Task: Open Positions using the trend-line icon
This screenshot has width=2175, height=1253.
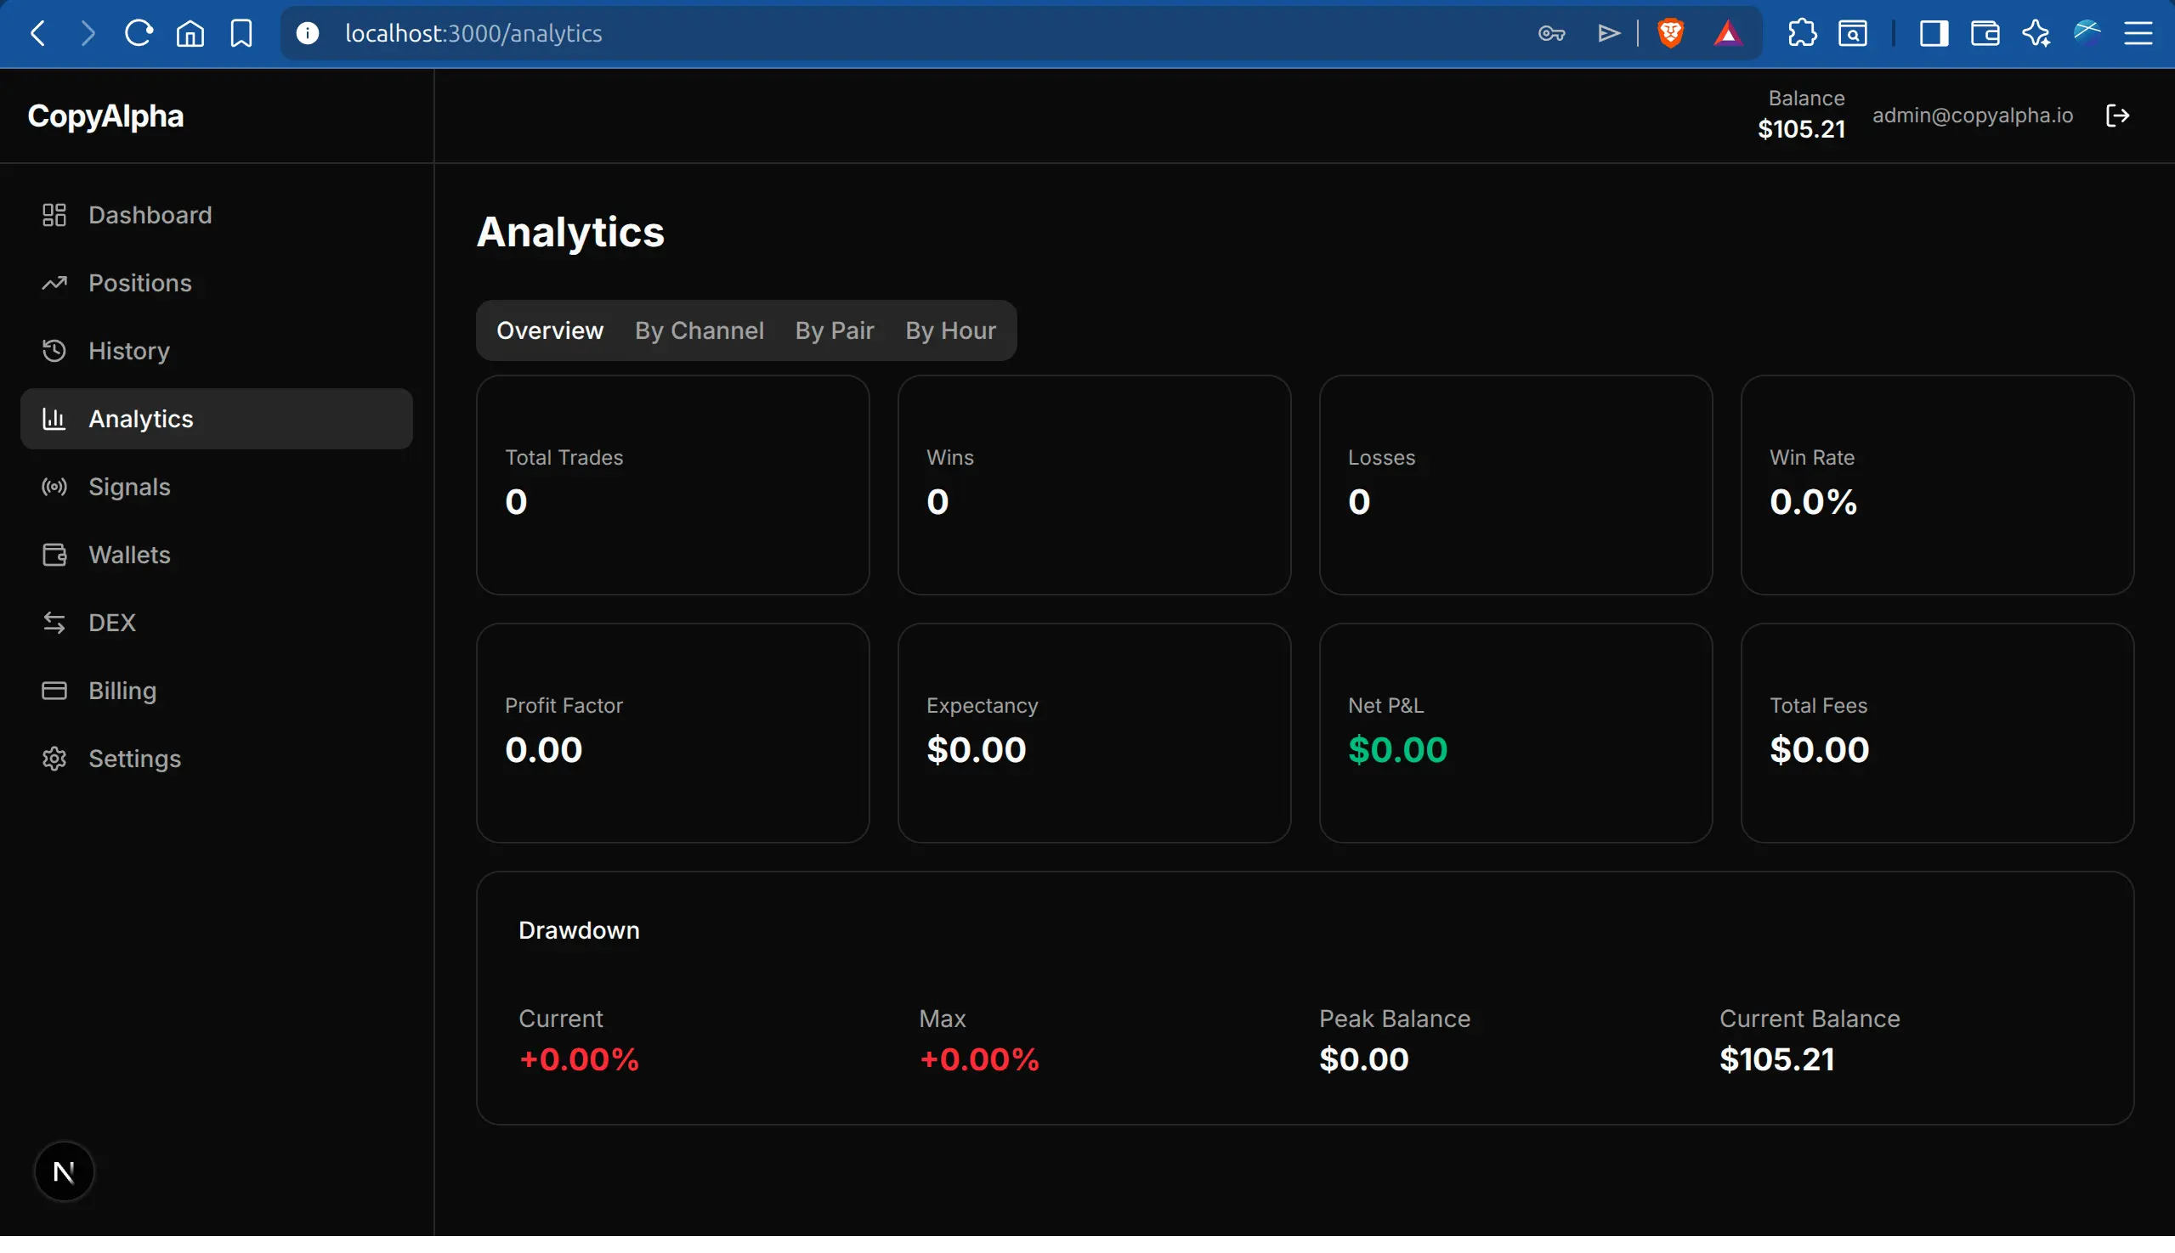Action: [54, 282]
